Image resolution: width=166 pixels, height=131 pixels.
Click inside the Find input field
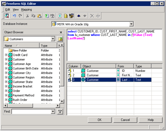click(31, 111)
